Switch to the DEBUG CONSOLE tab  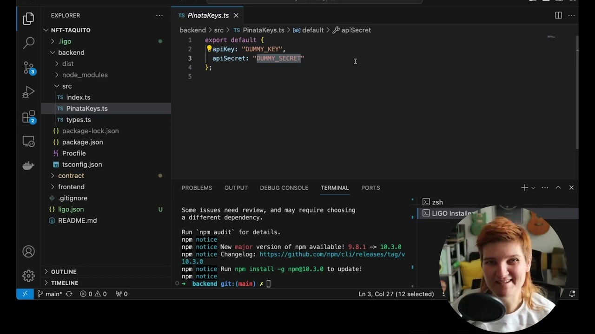(284, 187)
